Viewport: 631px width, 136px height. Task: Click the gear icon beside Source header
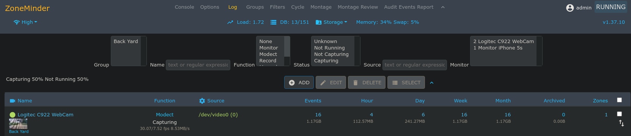click(202, 101)
